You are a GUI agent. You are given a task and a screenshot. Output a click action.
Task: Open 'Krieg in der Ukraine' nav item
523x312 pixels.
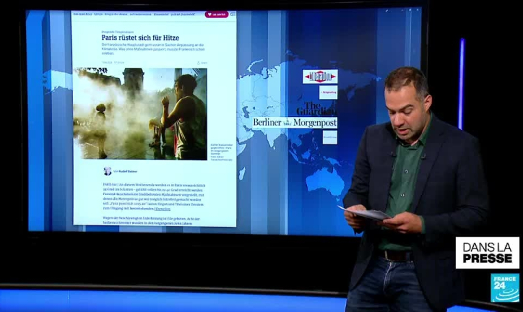(x=116, y=14)
